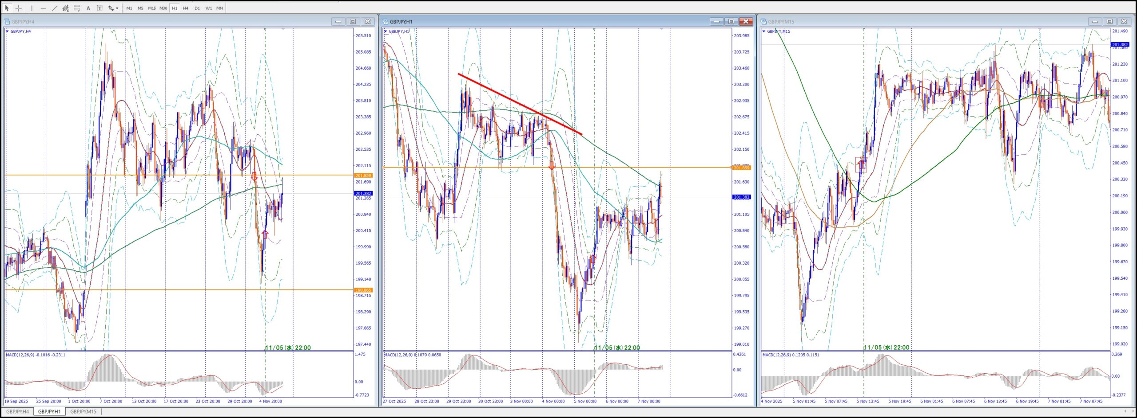The height and width of the screenshot is (418, 1137).
Task: Toggle the M15 timeframe button
Action: 152,8
